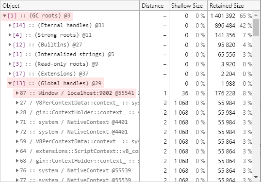Expand the (Builtins) @27 node

pyautogui.click(x=10, y=45)
